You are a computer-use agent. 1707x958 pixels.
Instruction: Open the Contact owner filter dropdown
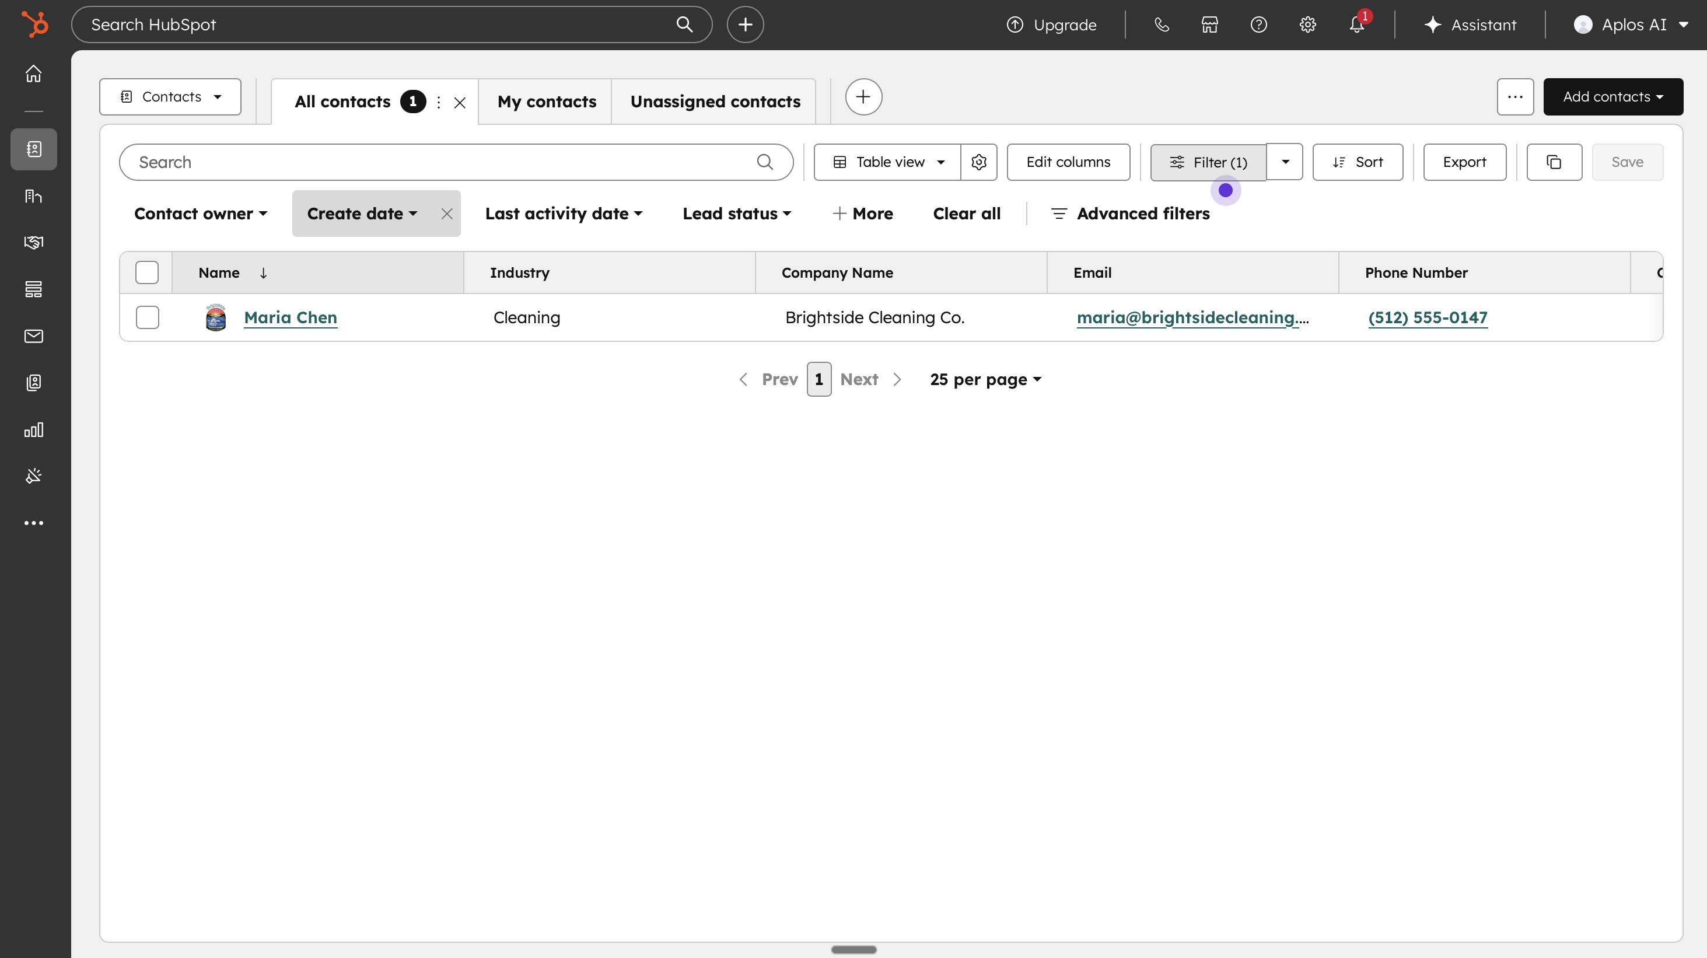pos(200,214)
